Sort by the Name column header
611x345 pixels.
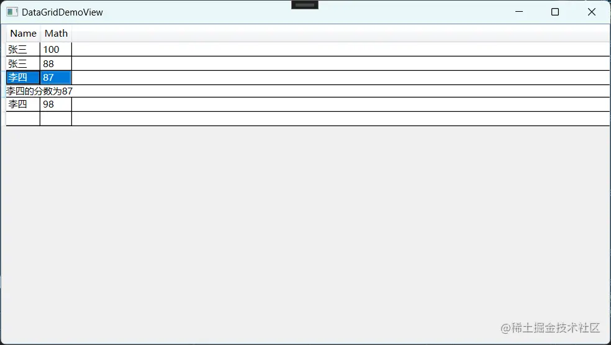tap(24, 33)
